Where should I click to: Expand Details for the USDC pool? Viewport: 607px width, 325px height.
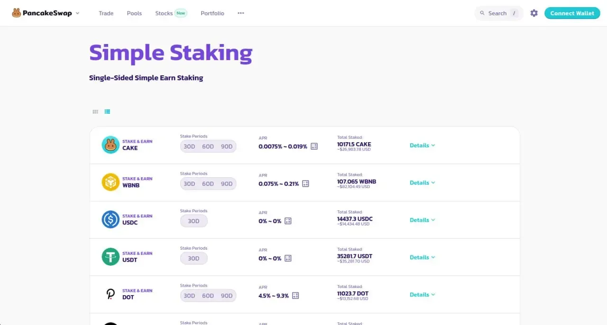(x=422, y=220)
